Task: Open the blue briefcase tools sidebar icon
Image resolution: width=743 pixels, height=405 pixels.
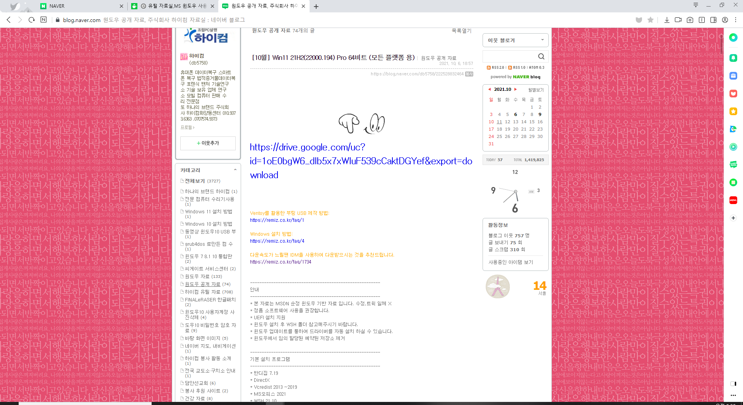Action: pyautogui.click(x=733, y=76)
